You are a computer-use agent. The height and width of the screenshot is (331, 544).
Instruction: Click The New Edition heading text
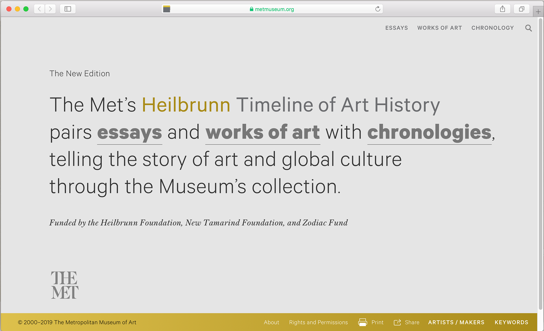click(x=79, y=74)
